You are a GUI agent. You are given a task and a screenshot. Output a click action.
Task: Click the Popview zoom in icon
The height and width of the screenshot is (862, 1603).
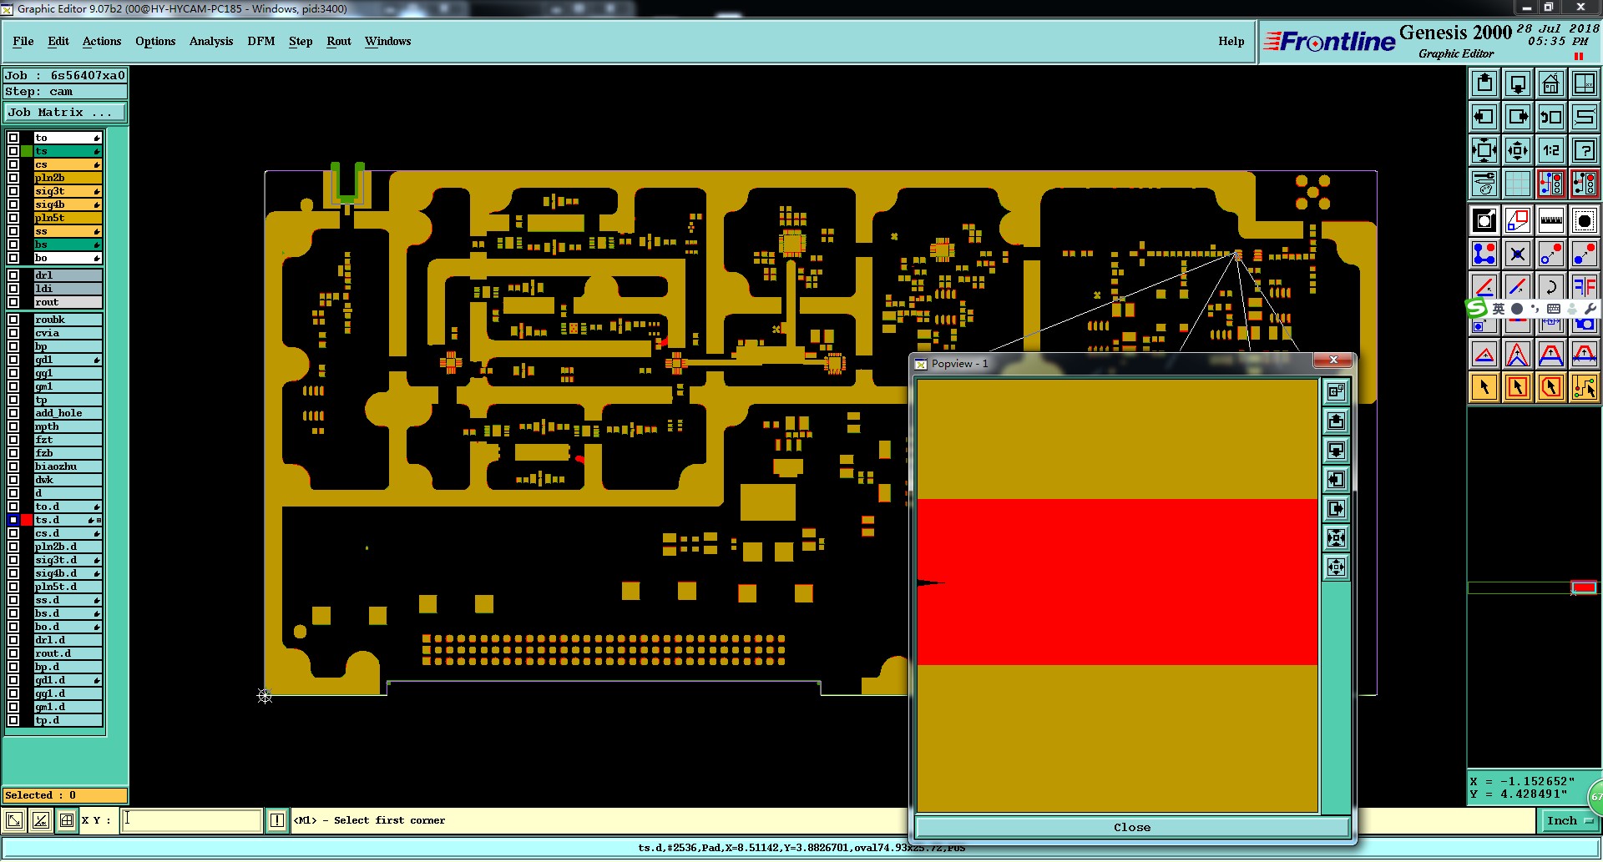coord(1337,538)
